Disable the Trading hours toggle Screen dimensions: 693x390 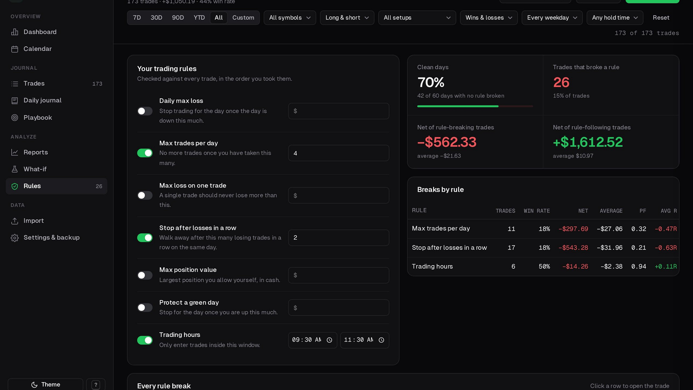(x=145, y=340)
